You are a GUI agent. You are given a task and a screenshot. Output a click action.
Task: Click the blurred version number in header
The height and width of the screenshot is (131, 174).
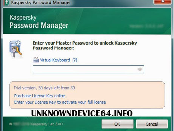click(x=146, y=26)
